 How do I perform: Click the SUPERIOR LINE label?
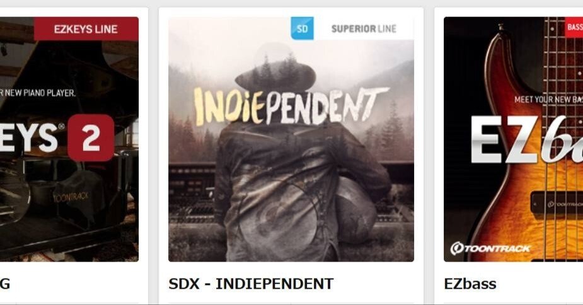click(x=364, y=28)
